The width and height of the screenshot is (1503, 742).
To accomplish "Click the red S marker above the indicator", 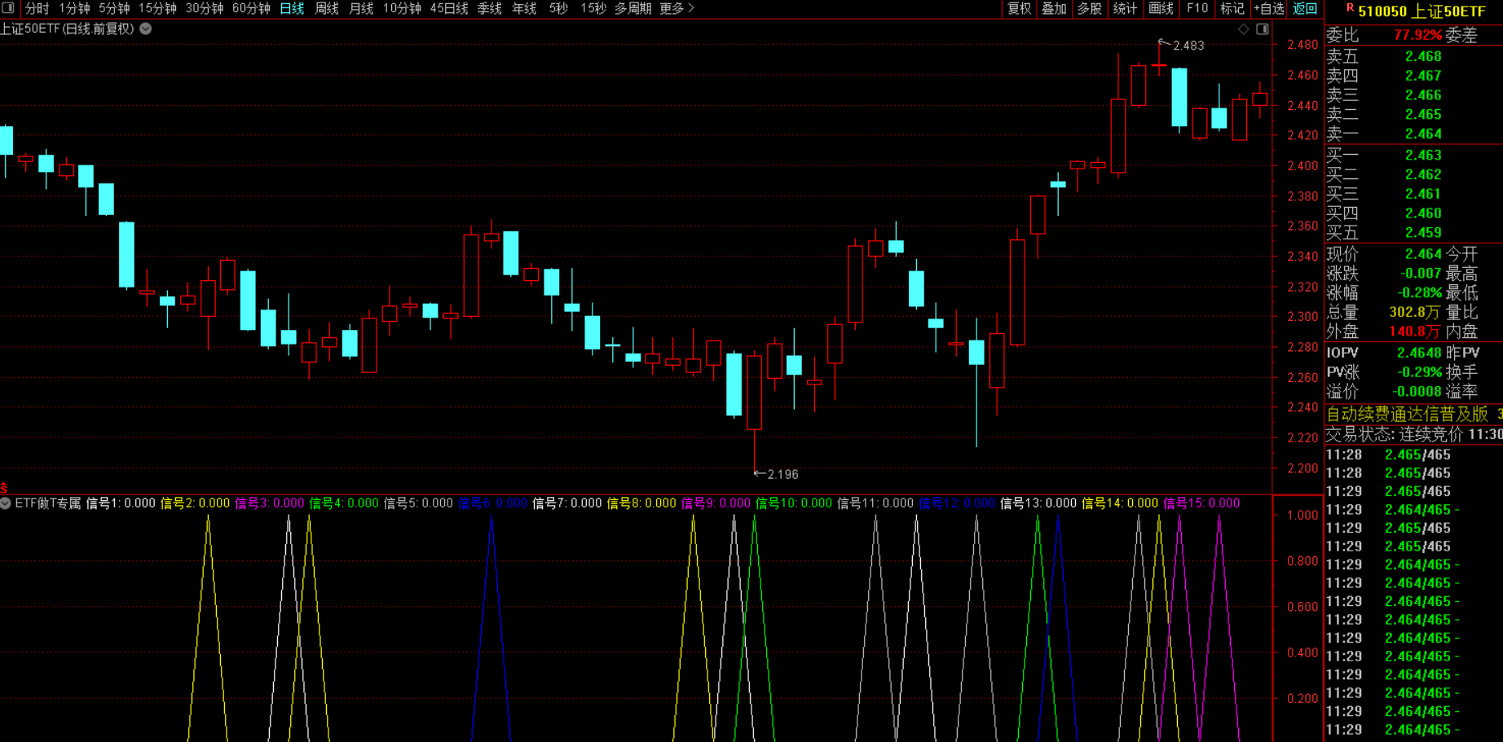I will coord(4,488).
